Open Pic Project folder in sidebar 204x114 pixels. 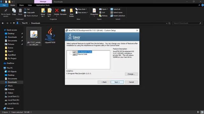pos(12,58)
